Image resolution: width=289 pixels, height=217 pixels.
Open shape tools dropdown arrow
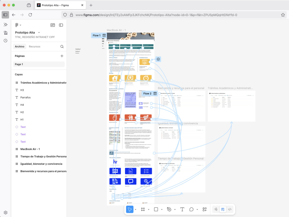point(162,209)
